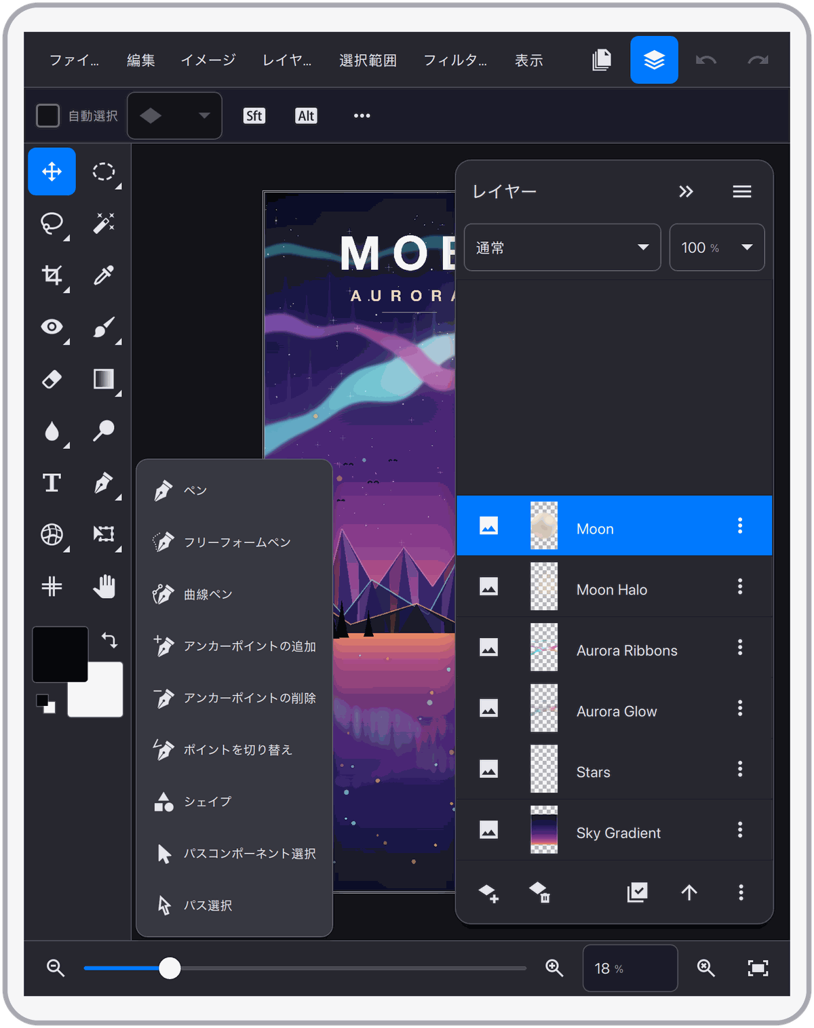Screen dimensions: 814x1028
Task: Swap foreground and background colors
Action: click(109, 639)
